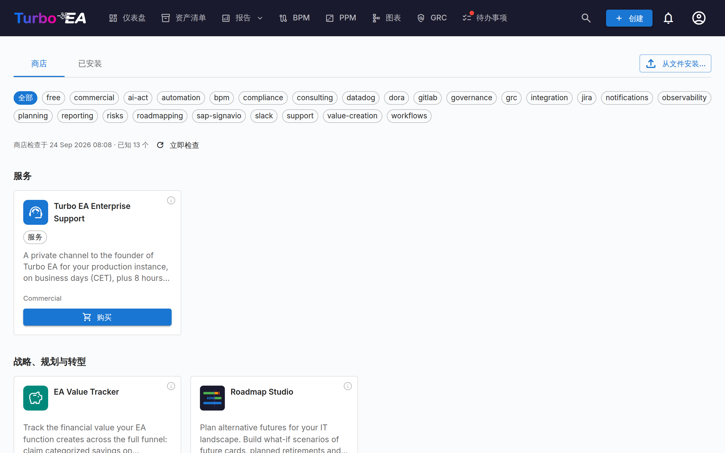Toggle the automation filter chip
The height and width of the screenshot is (453, 725).
pyautogui.click(x=181, y=98)
